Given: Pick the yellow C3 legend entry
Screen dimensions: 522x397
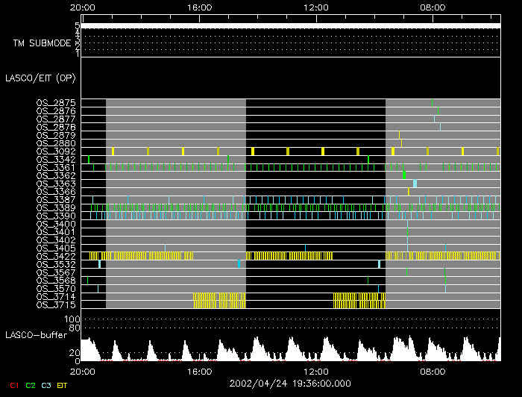Looking at the screenshot, I should (46, 384).
